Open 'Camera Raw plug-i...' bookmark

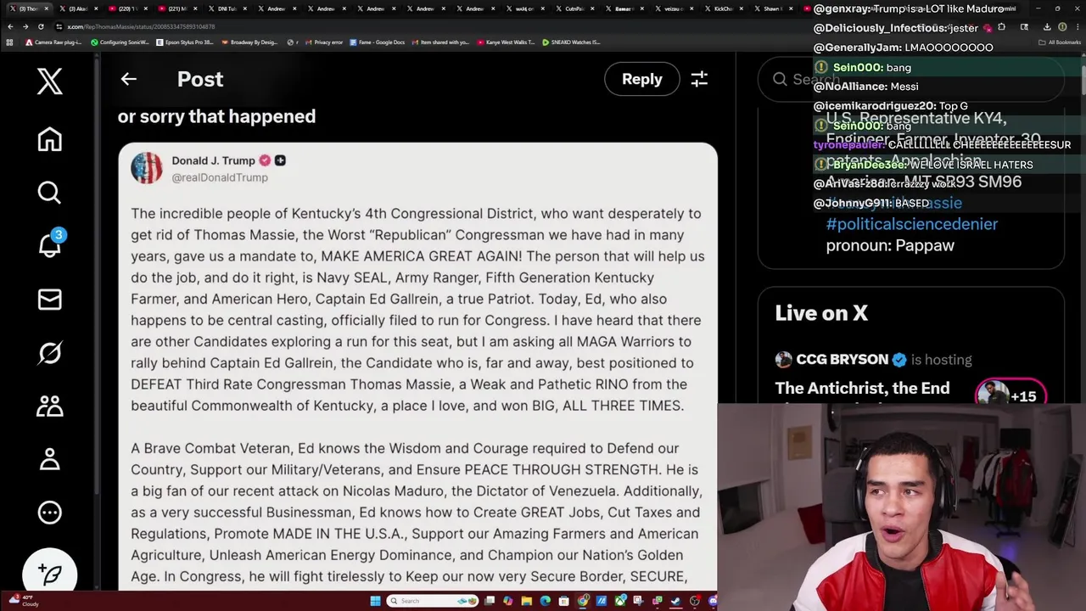click(53, 42)
